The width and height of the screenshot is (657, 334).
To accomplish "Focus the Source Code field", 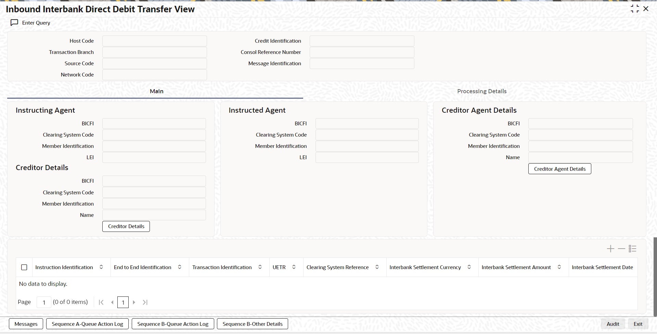I will point(155,64).
